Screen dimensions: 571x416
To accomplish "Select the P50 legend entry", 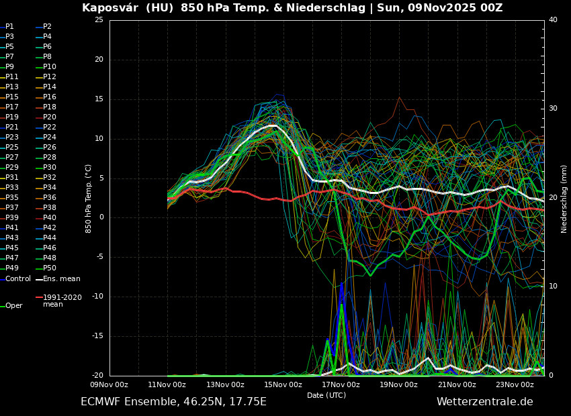I will [50, 268].
